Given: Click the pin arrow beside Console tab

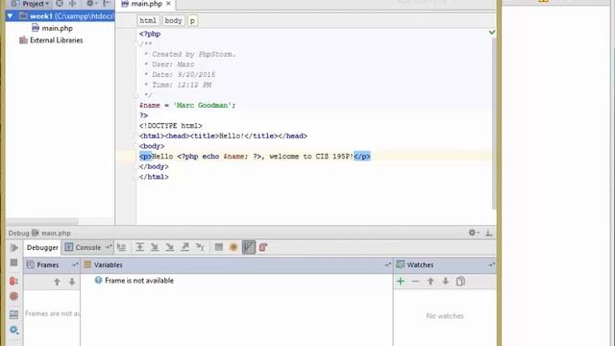Looking at the screenshot, I should [109, 247].
